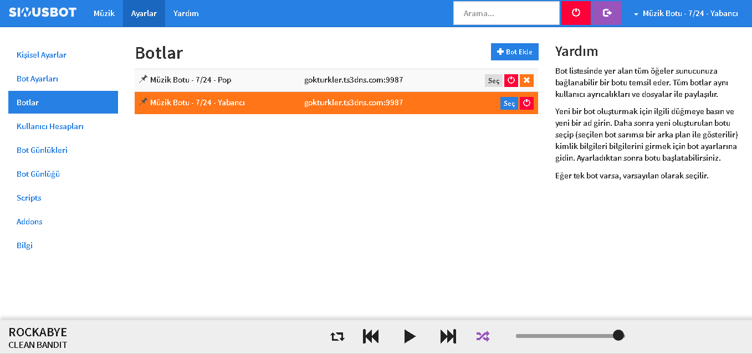Click the Botlar page heading
This screenshot has width=752, height=354.
[159, 53]
